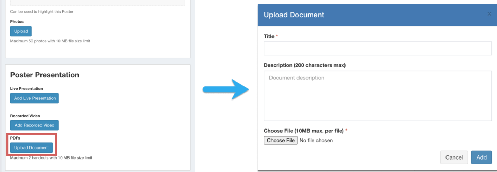Click the "No file chosen" text
Viewport: 497px width, 172px height.
(x=316, y=140)
